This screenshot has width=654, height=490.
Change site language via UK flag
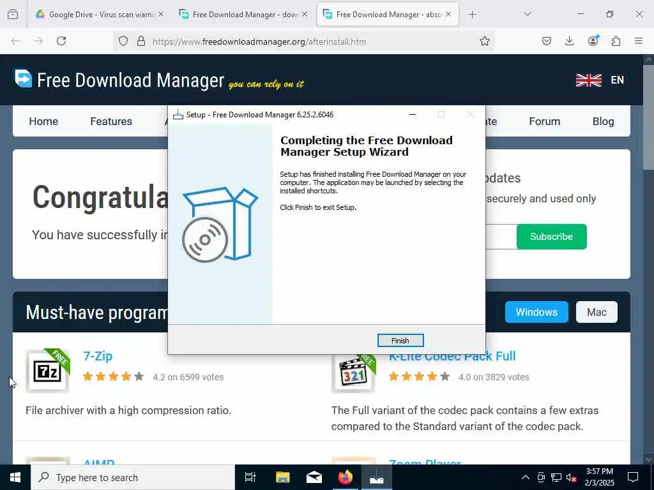[588, 80]
